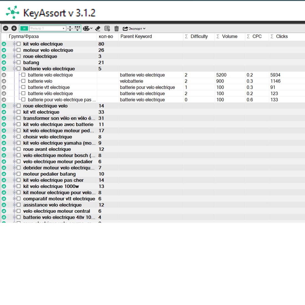Image resolution: width=305 pixels, height=305 pixels.
Task: Click the double-row dotted filter arrow icon
Action: click(x=77, y=29)
